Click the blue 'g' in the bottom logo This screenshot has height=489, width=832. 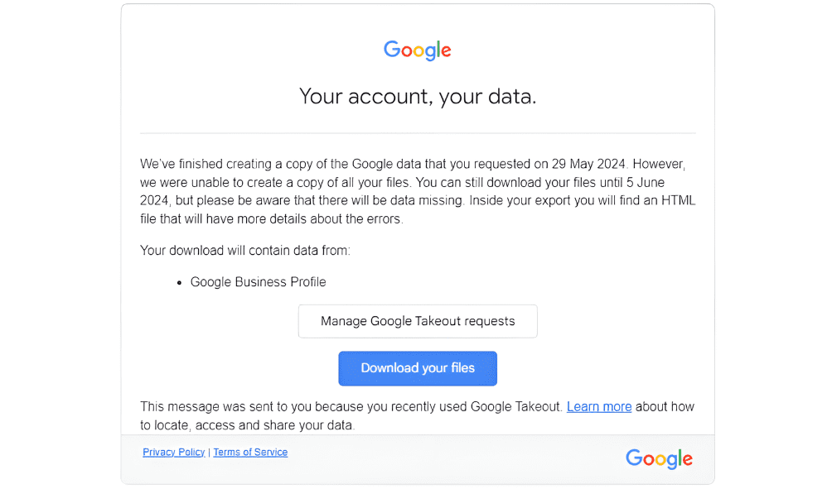click(672, 461)
